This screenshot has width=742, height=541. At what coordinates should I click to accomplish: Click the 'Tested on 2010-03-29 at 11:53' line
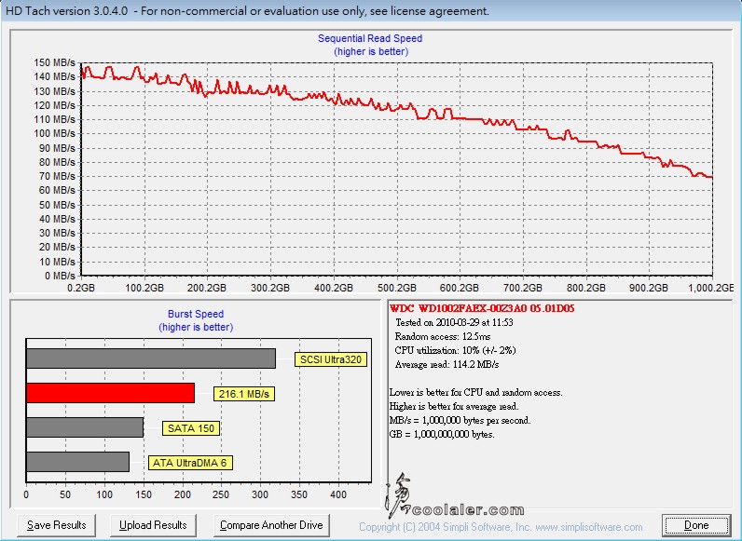point(454,322)
